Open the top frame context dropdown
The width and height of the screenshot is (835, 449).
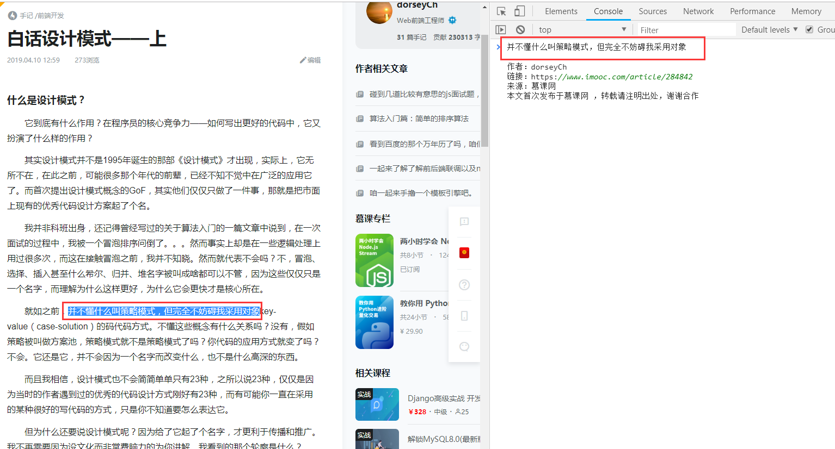tap(582, 29)
